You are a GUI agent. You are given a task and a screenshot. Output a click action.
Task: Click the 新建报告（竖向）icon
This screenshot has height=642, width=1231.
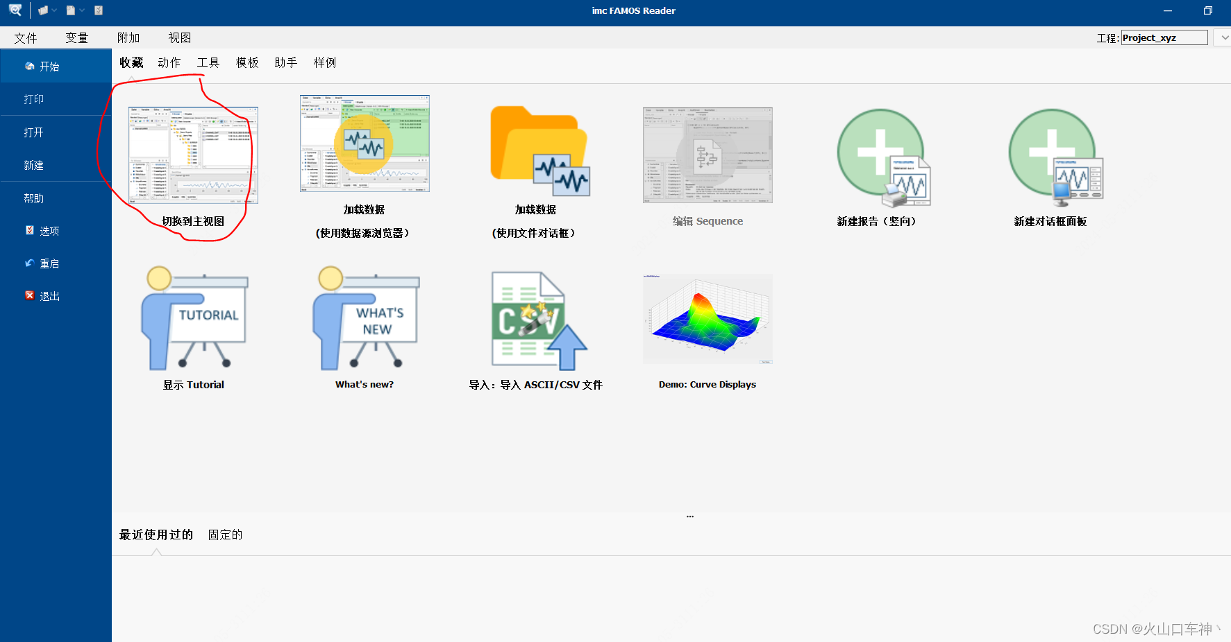click(884, 157)
